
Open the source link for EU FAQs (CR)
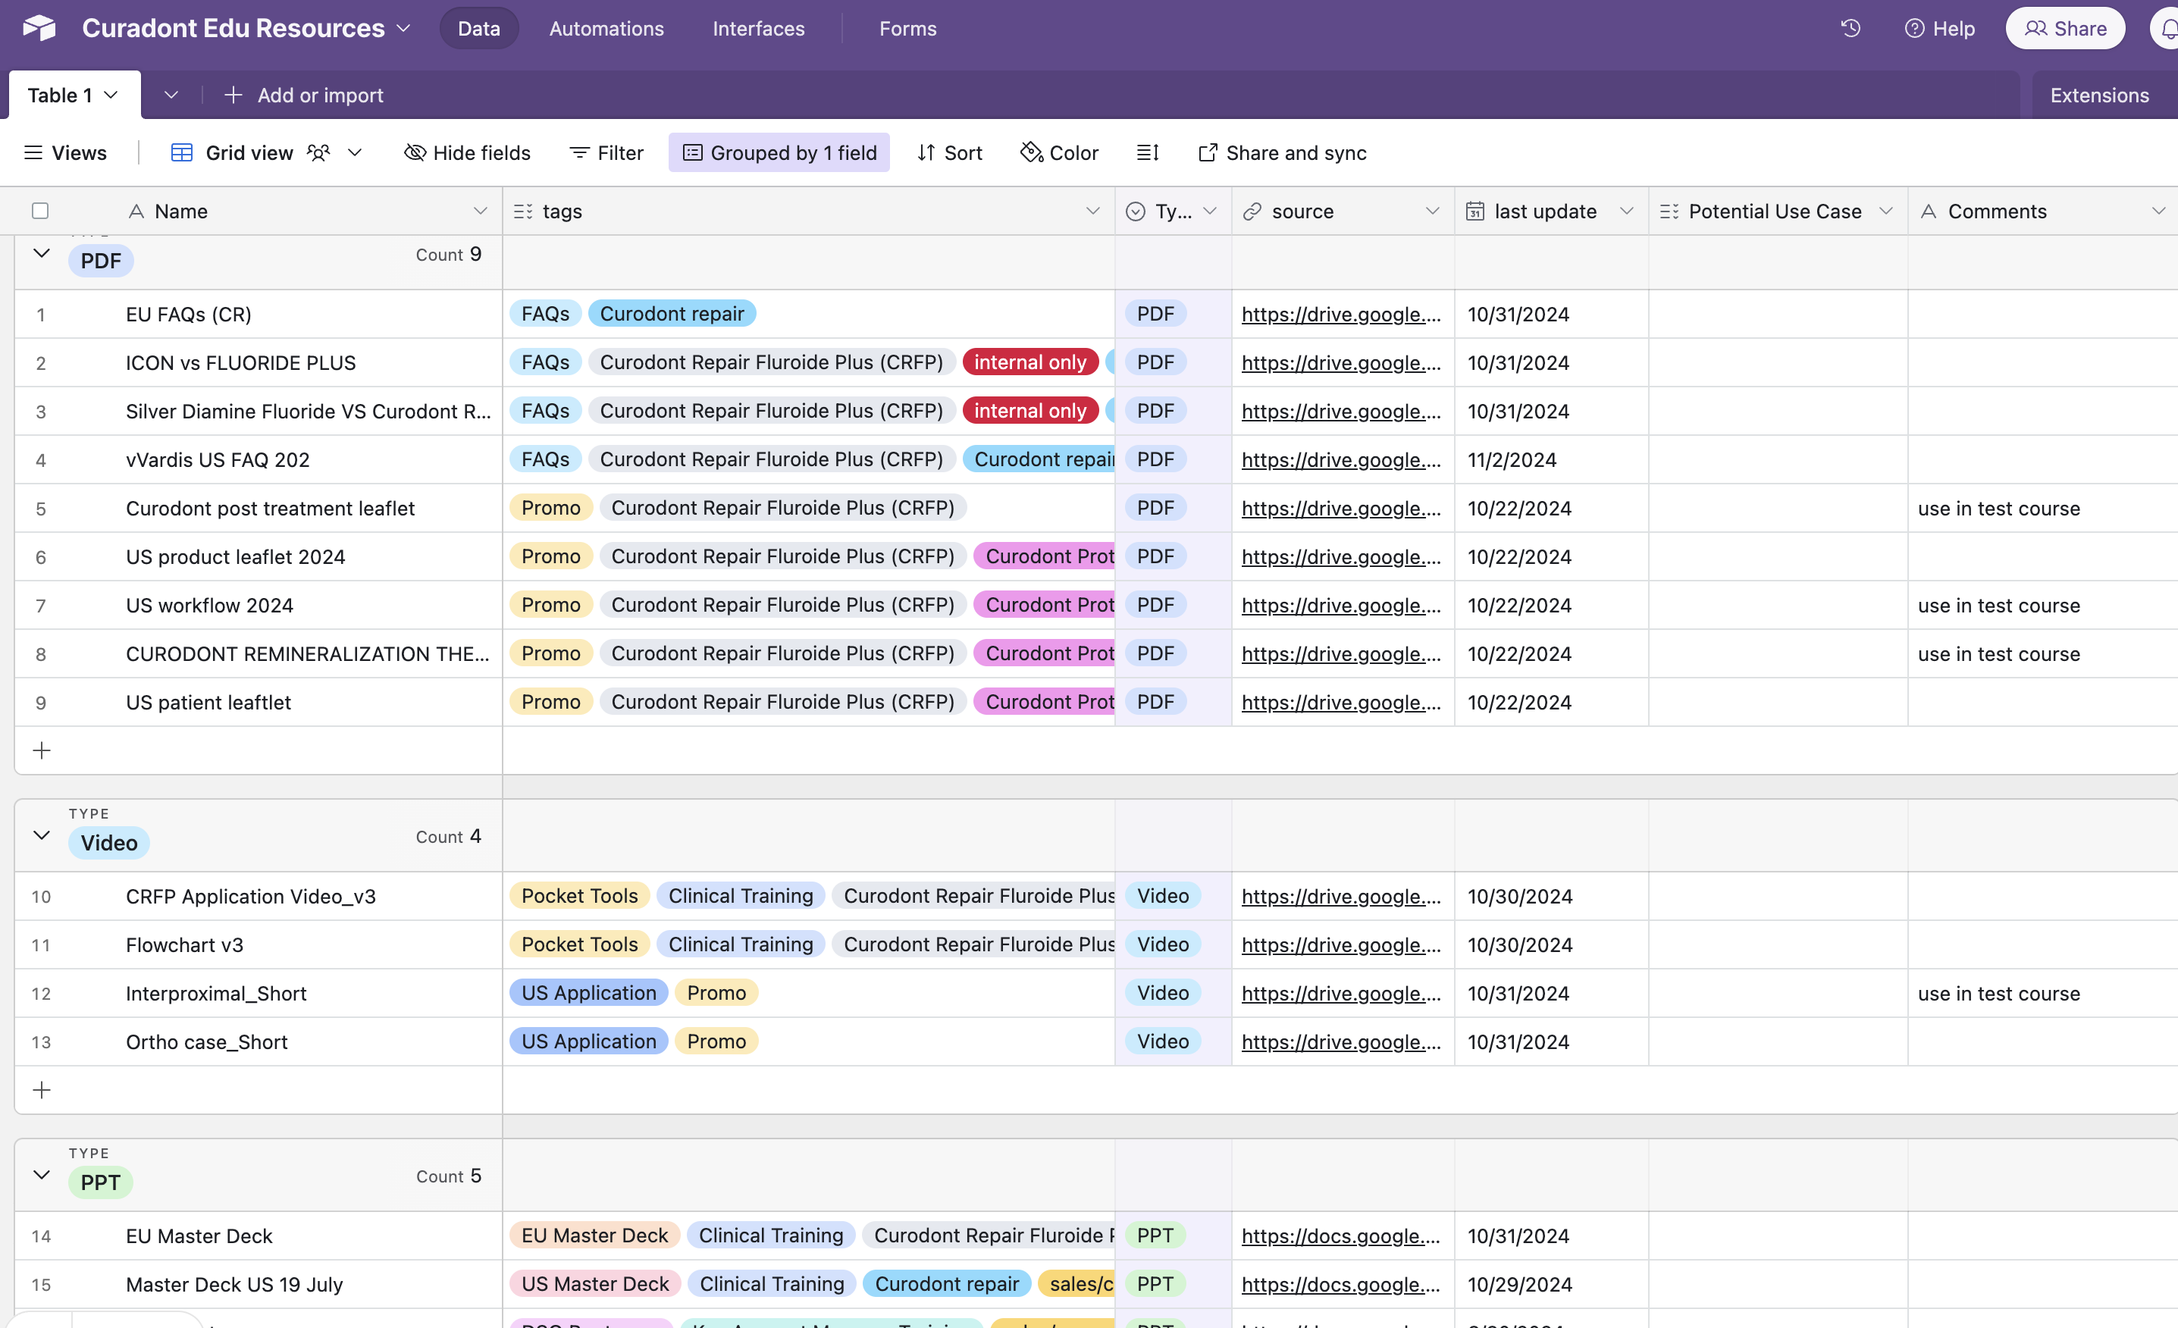(x=1341, y=314)
